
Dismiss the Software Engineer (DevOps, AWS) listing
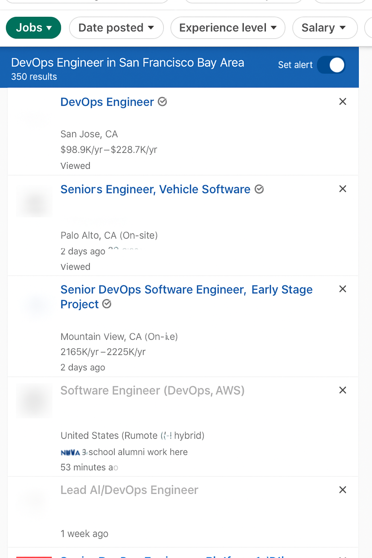click(343, 390)
